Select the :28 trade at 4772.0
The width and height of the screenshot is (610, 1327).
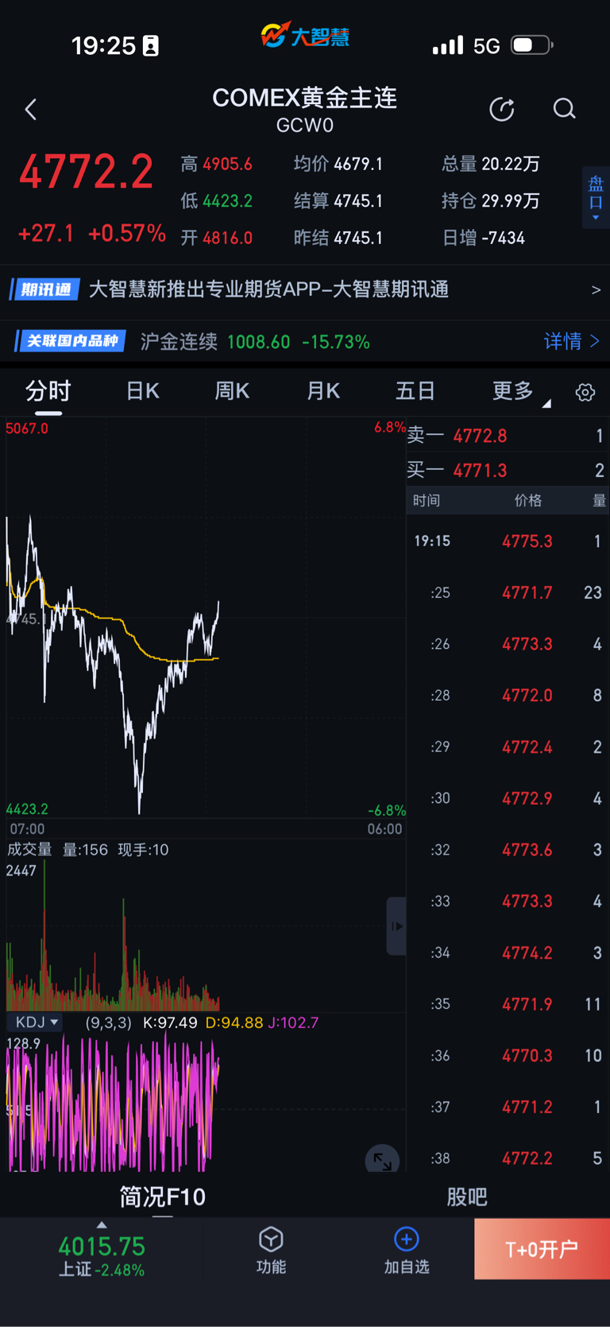click(x=508, y=696)
